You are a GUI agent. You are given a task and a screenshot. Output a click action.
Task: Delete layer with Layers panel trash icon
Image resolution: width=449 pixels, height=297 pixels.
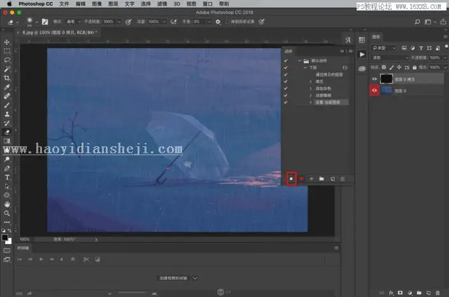[x=438, y=293]
